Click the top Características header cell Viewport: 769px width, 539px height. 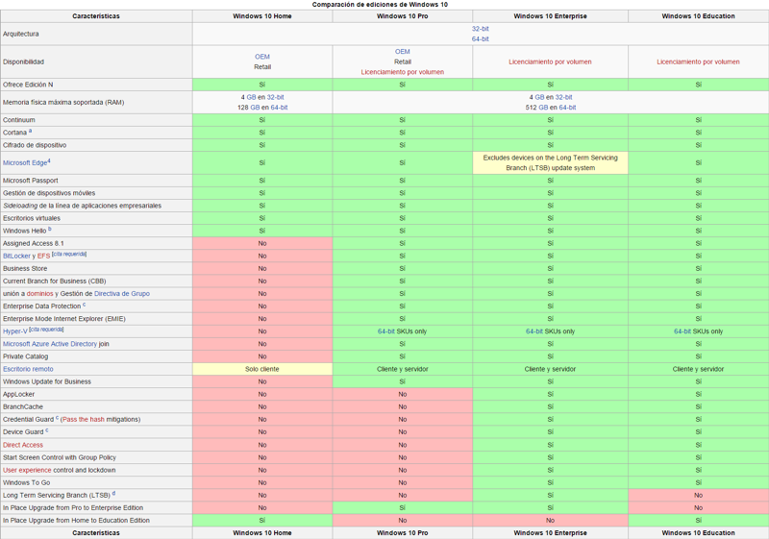96,16
